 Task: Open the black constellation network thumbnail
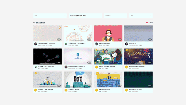click(47, 56)
